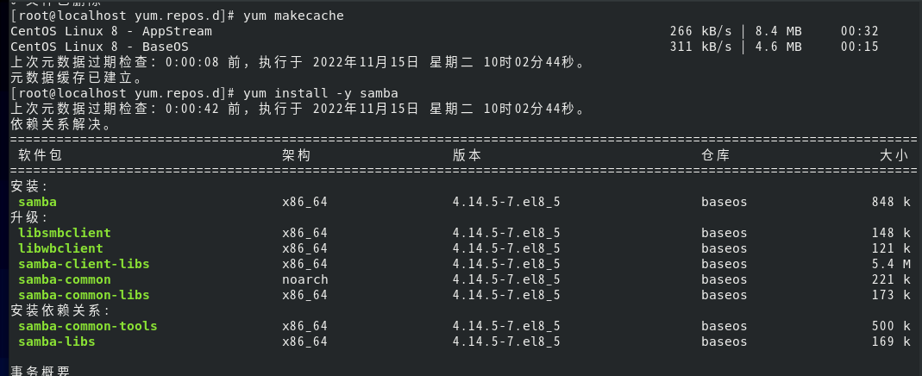Viewport: 922px width, 376px height.
Task: Click the libwbclient package name
Action: point(60,248)
